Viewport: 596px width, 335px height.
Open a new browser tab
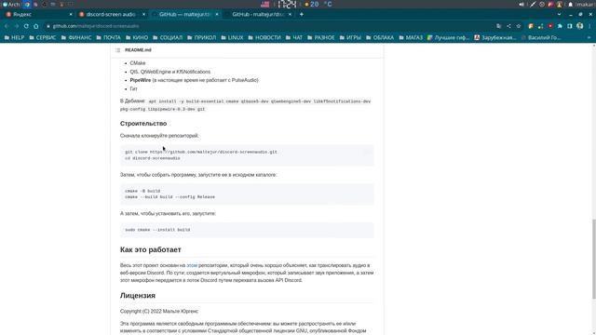(302, 14)
